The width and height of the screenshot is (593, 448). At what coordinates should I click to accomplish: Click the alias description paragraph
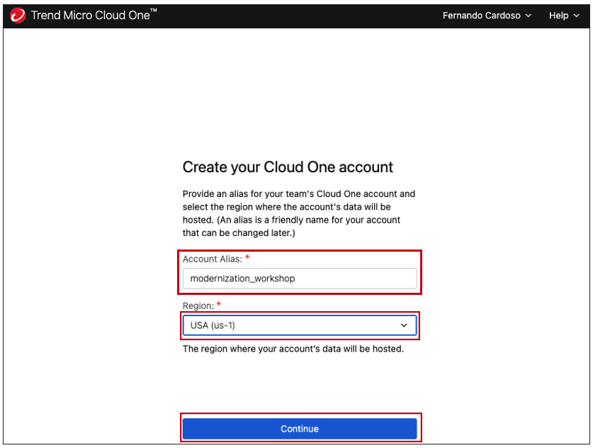[x=299, y=213]
